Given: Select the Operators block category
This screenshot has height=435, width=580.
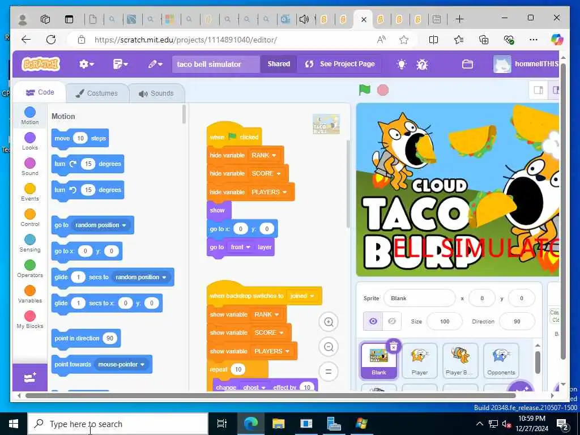Looking at the screenshot, I should point(30,269).
